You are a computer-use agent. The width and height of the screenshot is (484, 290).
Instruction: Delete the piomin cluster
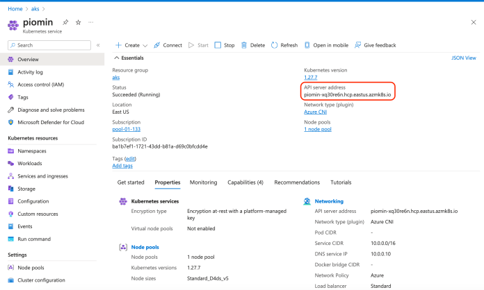(x=252, y=45)
